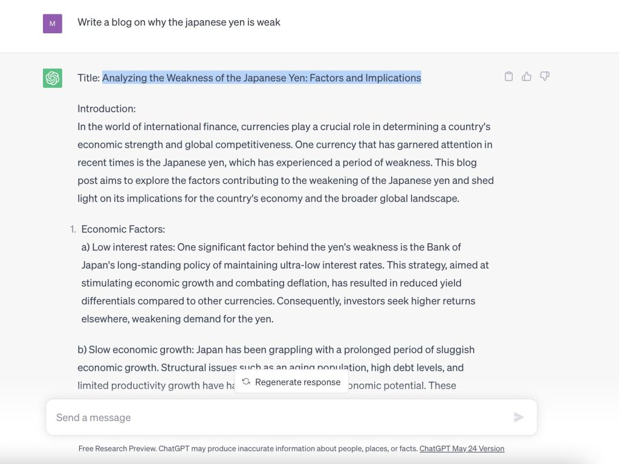Click the introduction paragraph body text
This screenshot has height=464, width=619.
(x=285, y=163)
